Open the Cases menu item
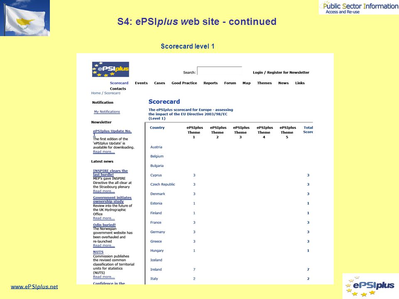 coord(160,83)
